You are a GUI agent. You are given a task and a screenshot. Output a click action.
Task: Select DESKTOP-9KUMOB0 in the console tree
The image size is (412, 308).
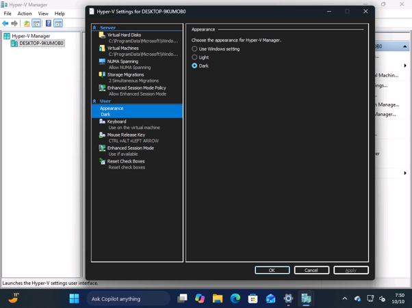click(38, 43)
